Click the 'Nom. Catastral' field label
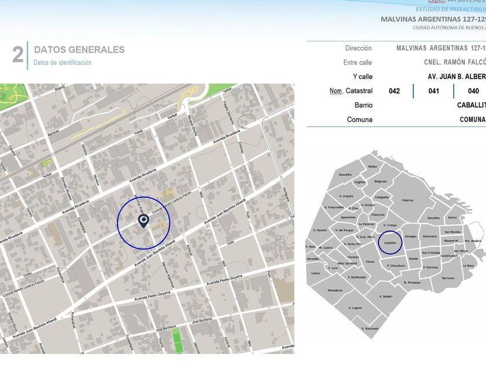 351,91
